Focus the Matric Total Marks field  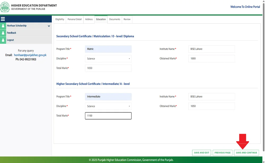coord(108,68)
